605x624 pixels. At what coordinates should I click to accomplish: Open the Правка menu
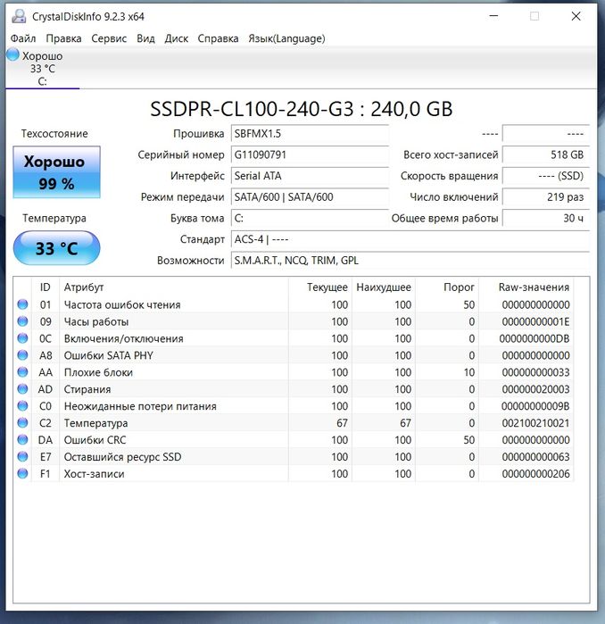[x=63, y=38]
